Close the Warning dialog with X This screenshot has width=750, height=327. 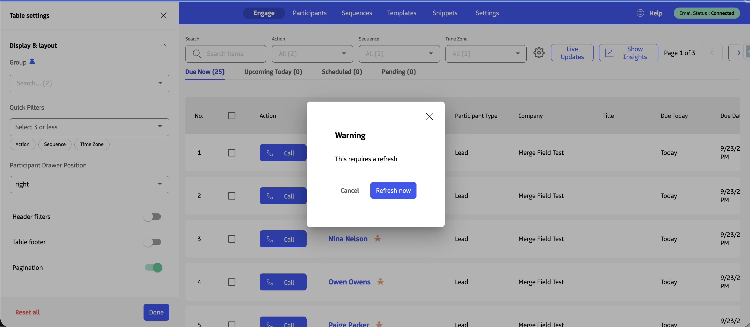(430, 116)
